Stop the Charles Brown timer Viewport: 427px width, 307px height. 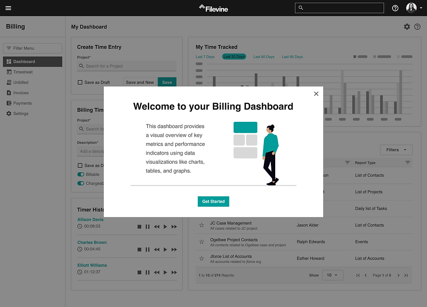point(140,249)
